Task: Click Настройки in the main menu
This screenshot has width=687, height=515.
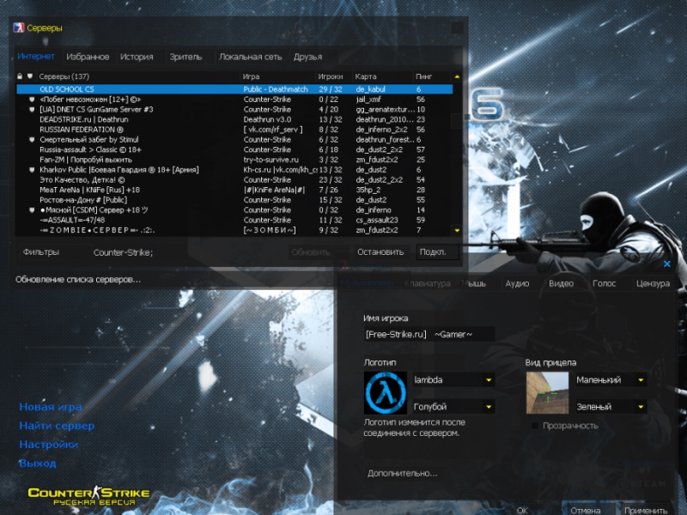Action: coord(49,445)
